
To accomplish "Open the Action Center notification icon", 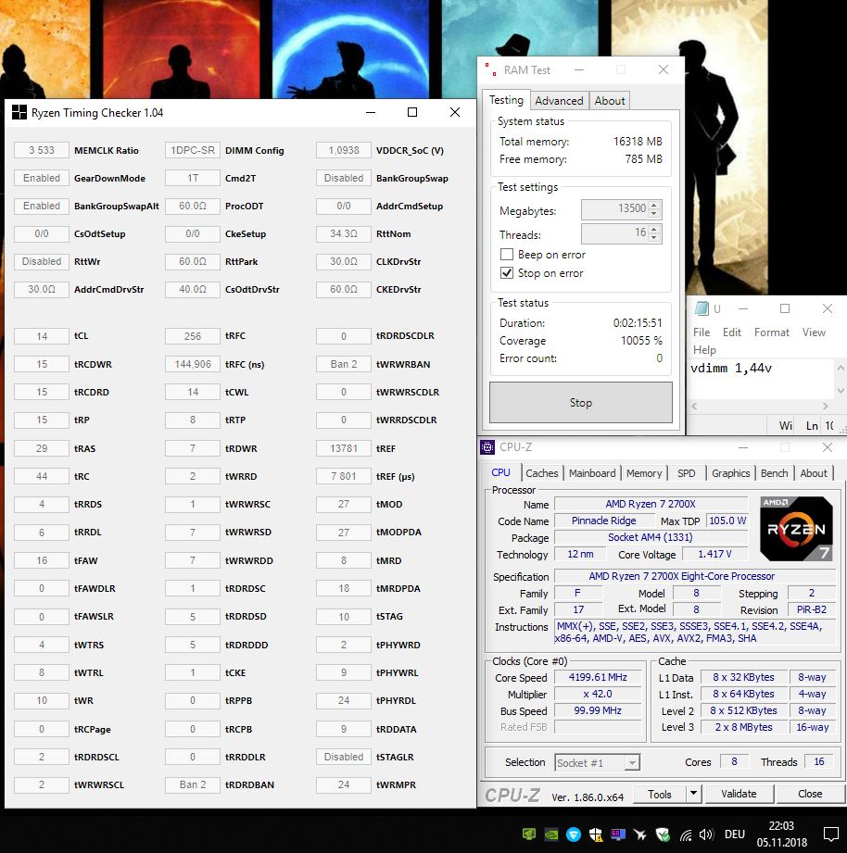I will pyautogui.click(x=831, y=834).
